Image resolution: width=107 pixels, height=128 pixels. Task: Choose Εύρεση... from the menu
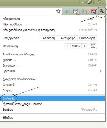pos(52,60)
